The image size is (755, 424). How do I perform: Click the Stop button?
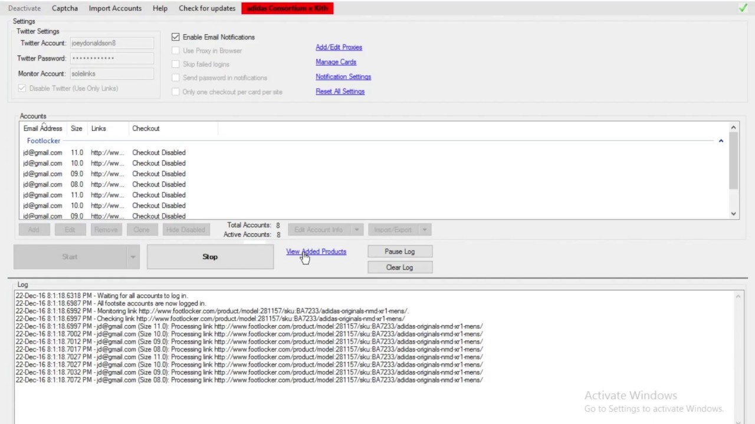(x=210, y=257)
